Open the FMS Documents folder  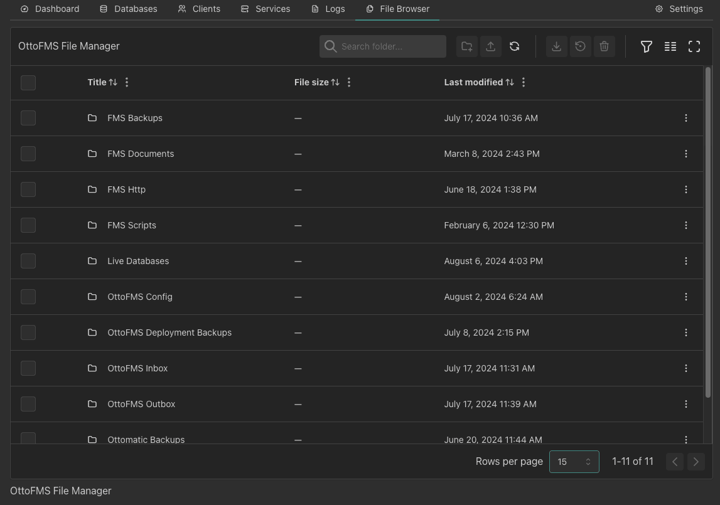pos(141,154)
